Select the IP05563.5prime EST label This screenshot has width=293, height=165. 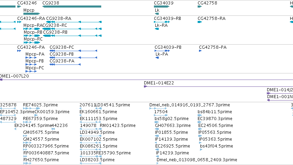pos(215,133)
